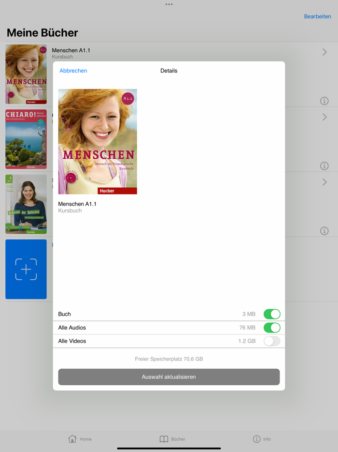Open the Home tab
This screenshot has height=452, width=338.
click(x=80, y=439)
